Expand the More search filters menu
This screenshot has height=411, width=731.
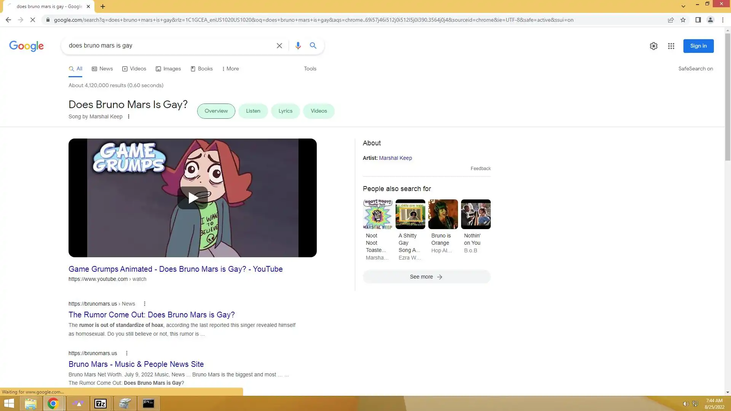pyautogui.click(x=230, y=68)
